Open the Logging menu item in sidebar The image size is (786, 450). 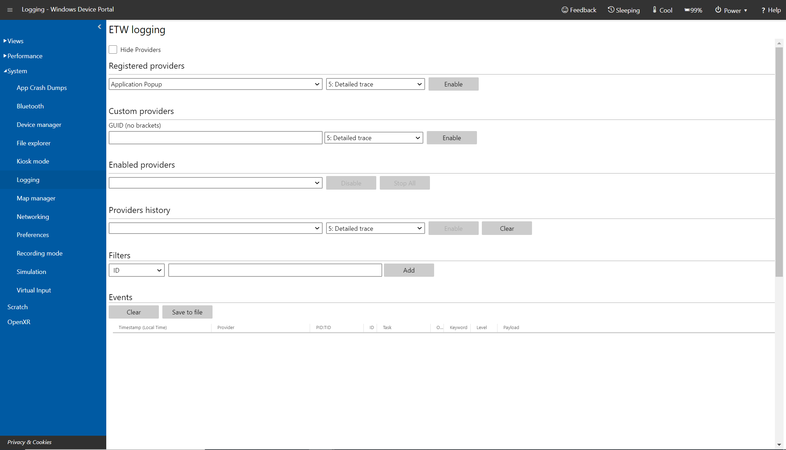click(x=28, y=180)
